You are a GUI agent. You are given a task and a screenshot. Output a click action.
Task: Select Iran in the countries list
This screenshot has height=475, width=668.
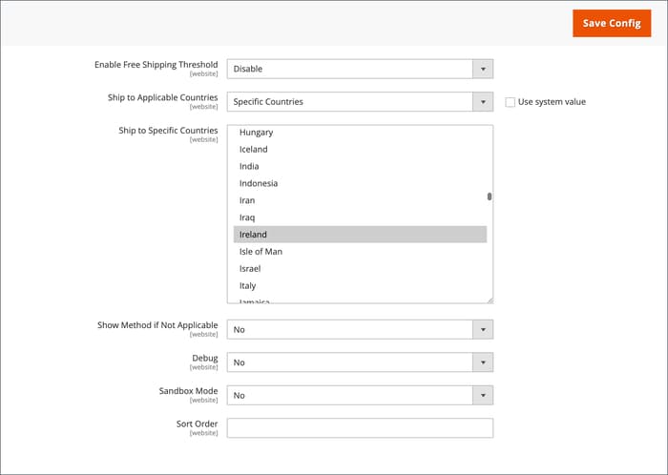point(247,200)
